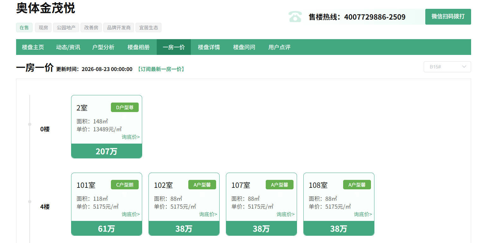Click the 现房 tag
This screenshot has height=243, width=485.
[43, 27]
